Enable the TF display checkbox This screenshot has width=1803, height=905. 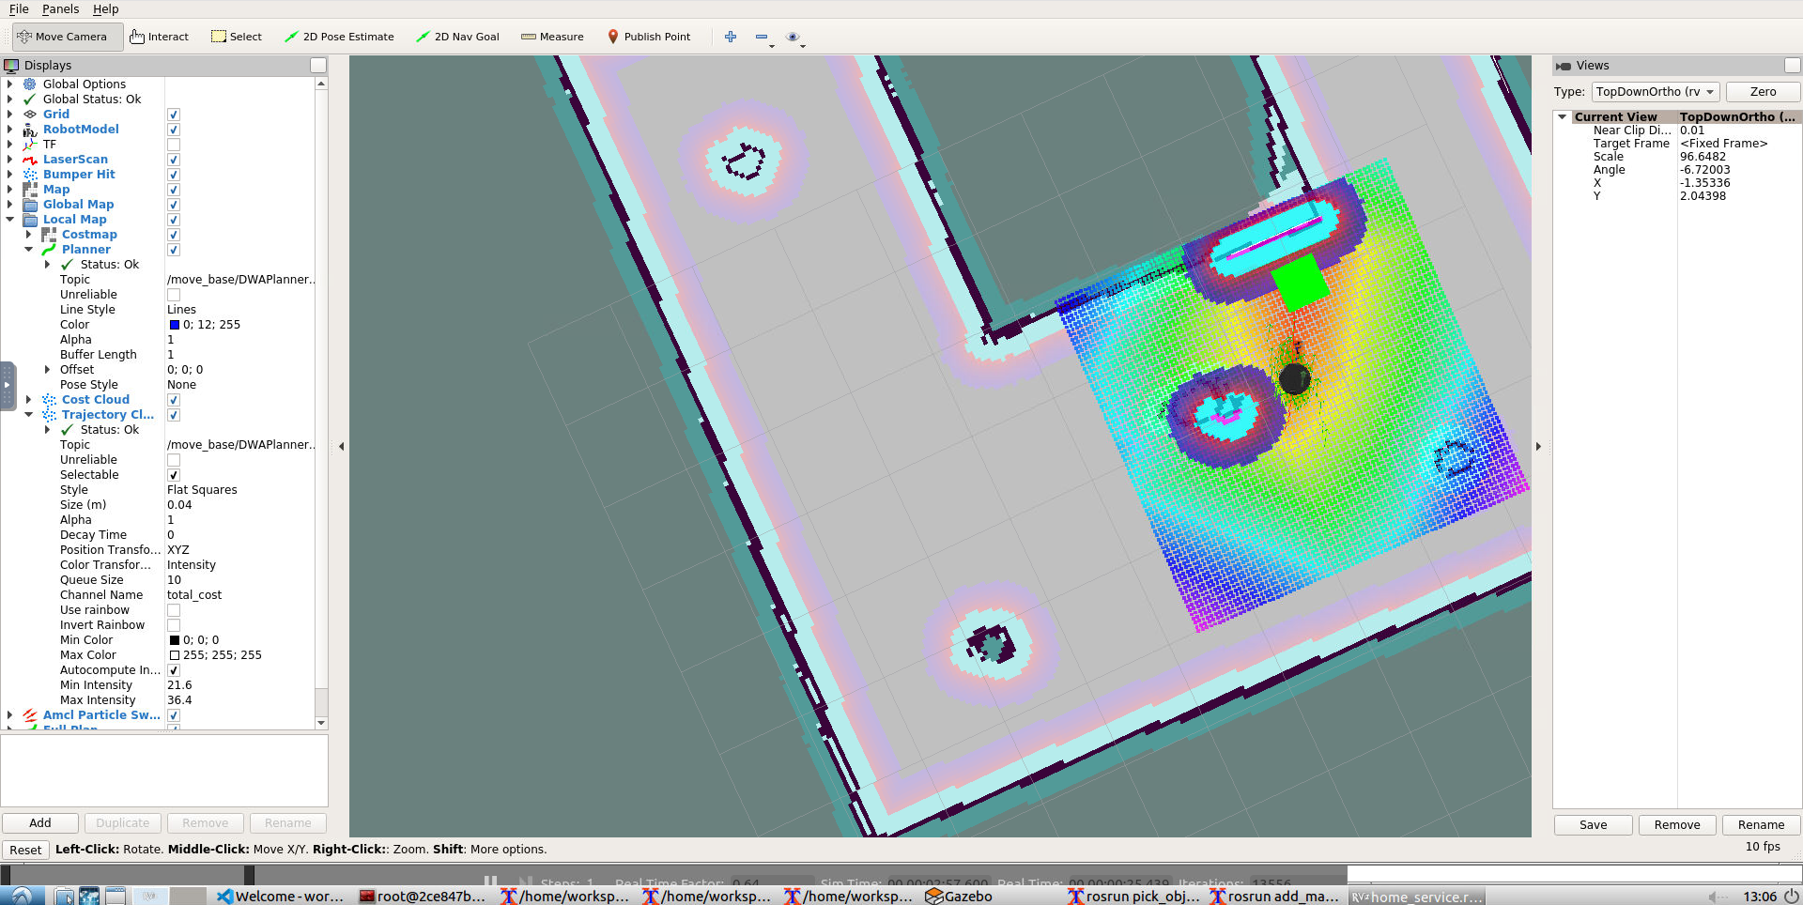tap(174, 145)
